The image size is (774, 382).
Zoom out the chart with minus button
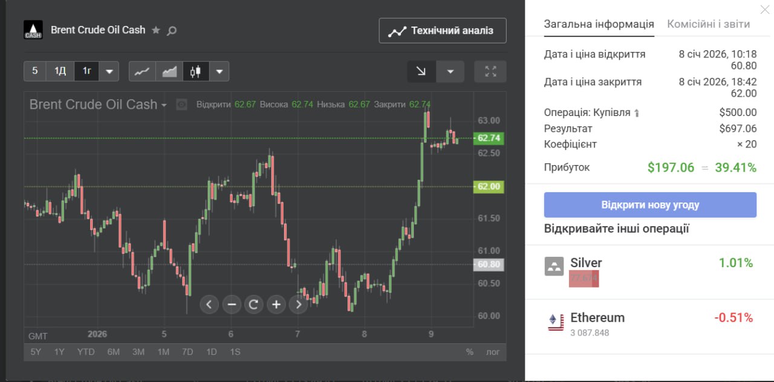[231, 304]
